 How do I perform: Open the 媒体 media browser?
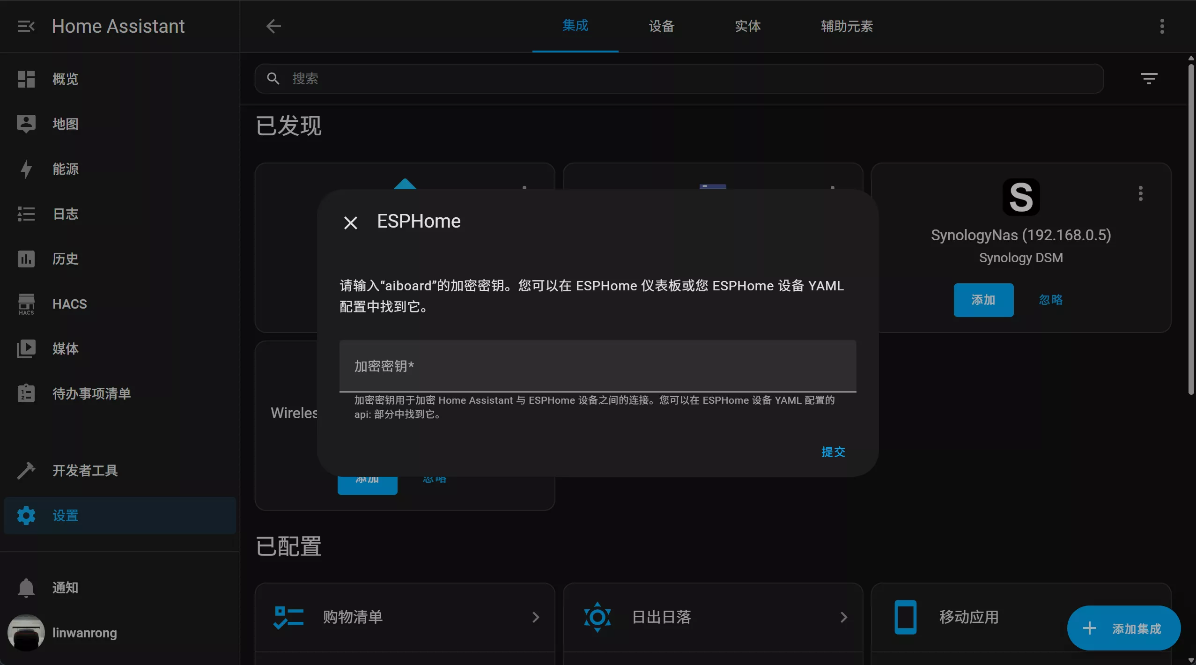(x=120, y=349)
